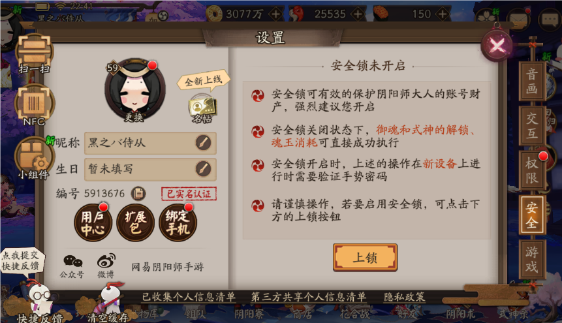Click the 上锁 lock button
The height and width of the screenshot is (323, 562).
tap(365, 257)
